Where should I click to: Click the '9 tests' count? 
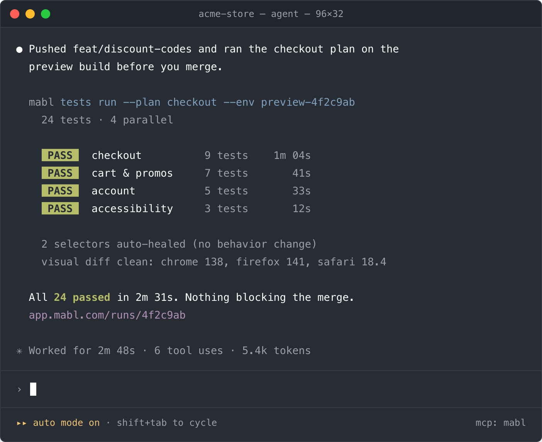[x=226, y=155]
